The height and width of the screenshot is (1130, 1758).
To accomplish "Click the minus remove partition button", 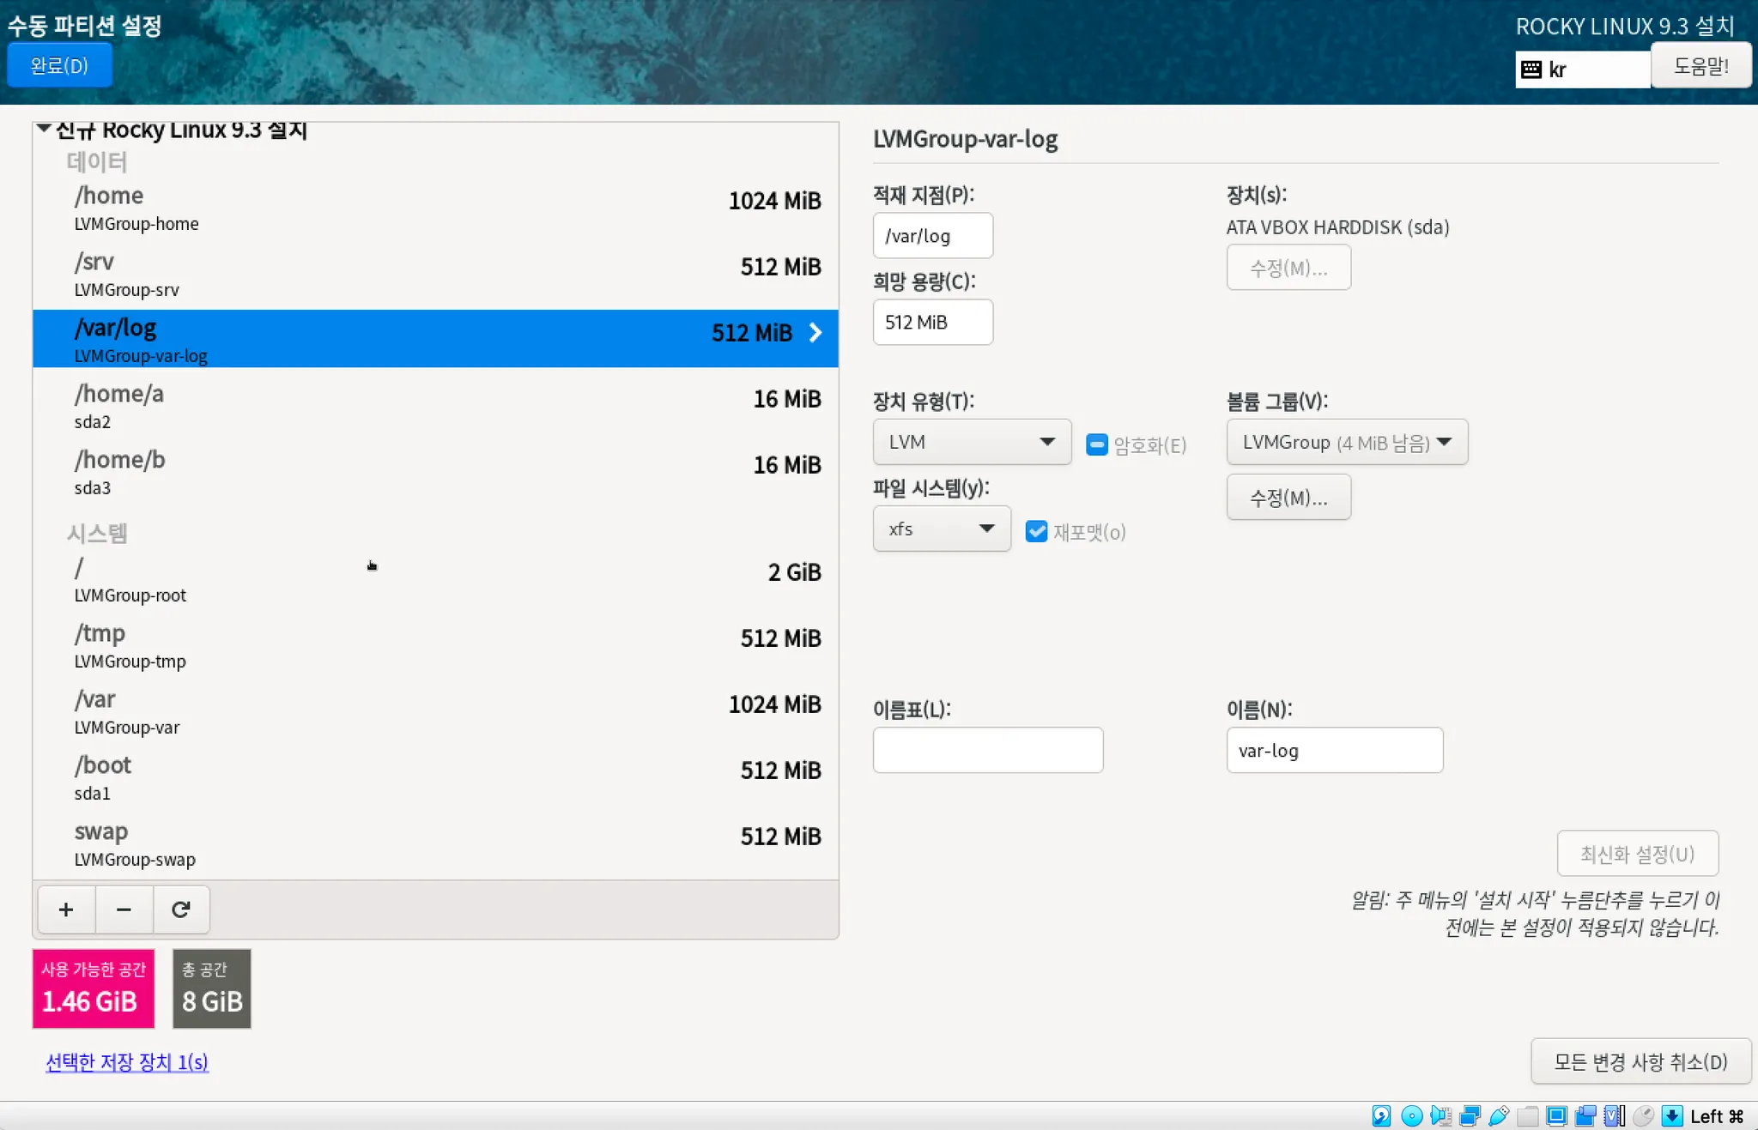I will (x=124, y=909).
